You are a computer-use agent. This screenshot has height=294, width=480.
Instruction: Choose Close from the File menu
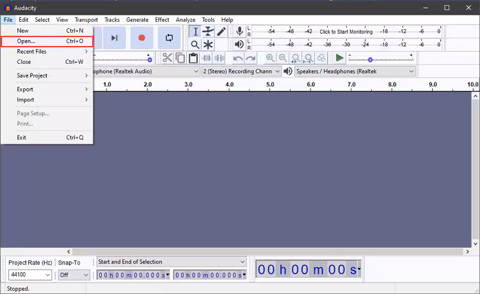pos(47,62)
